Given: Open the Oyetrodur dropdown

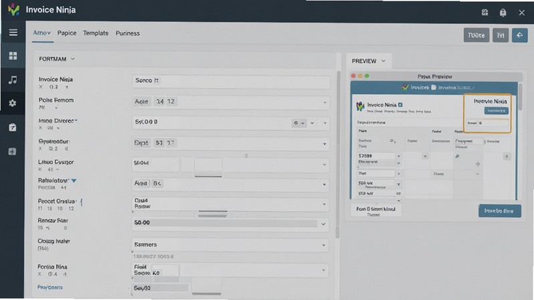Looking at the screenshot, I should tap(324, 144).
